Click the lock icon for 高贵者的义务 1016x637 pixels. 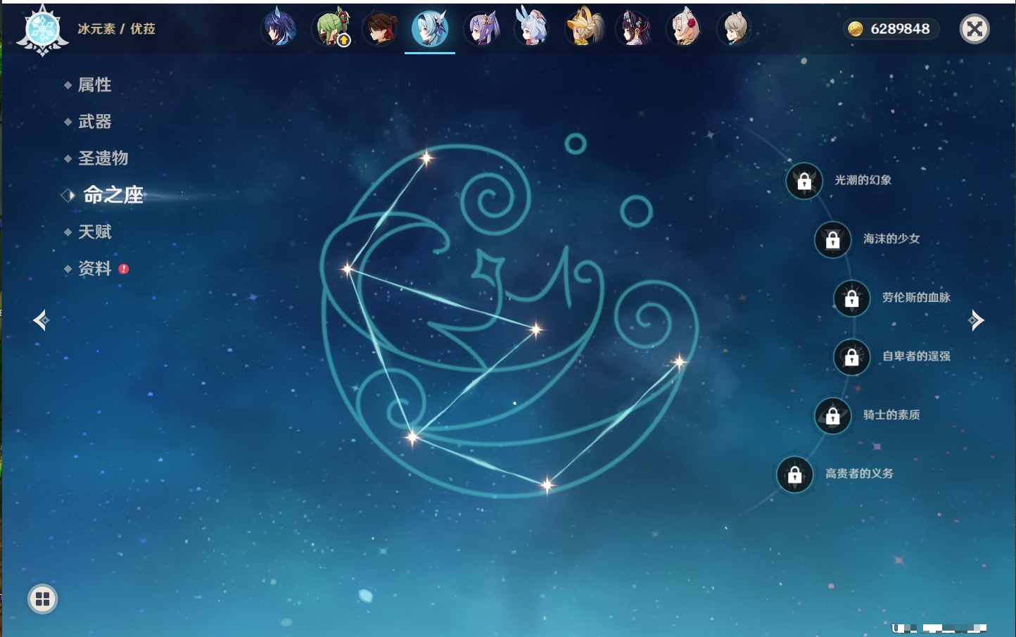click(795, 474)
